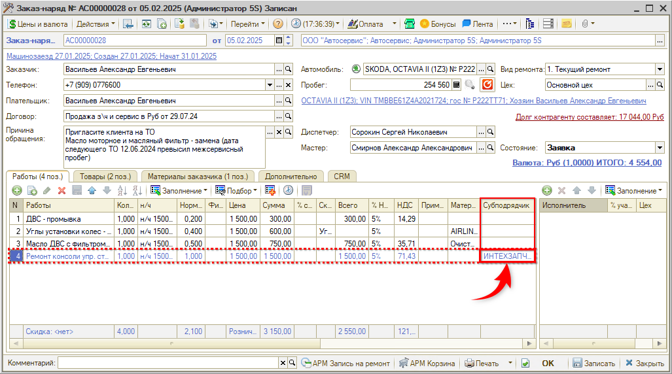Open the customer debt link Долг контрагенту

[x=590, y=117]
